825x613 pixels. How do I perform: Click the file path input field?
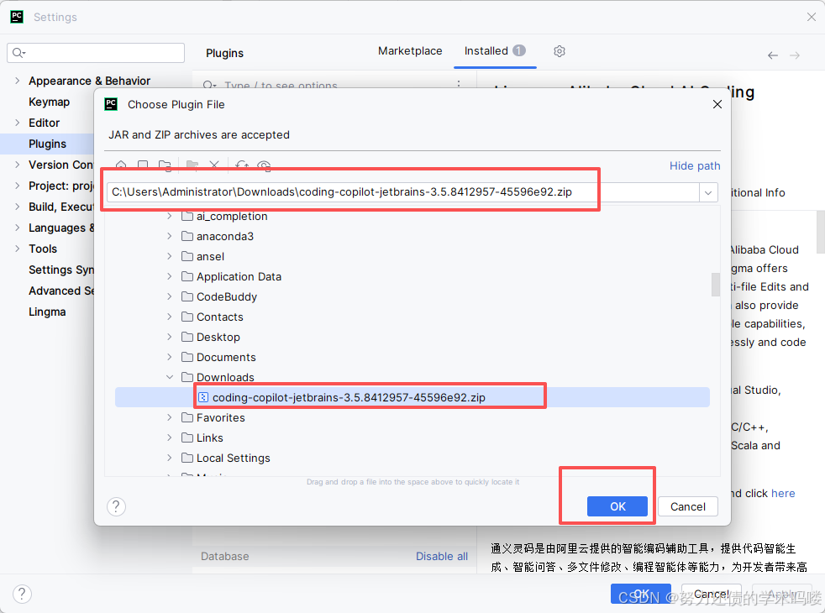coord(403,192)
